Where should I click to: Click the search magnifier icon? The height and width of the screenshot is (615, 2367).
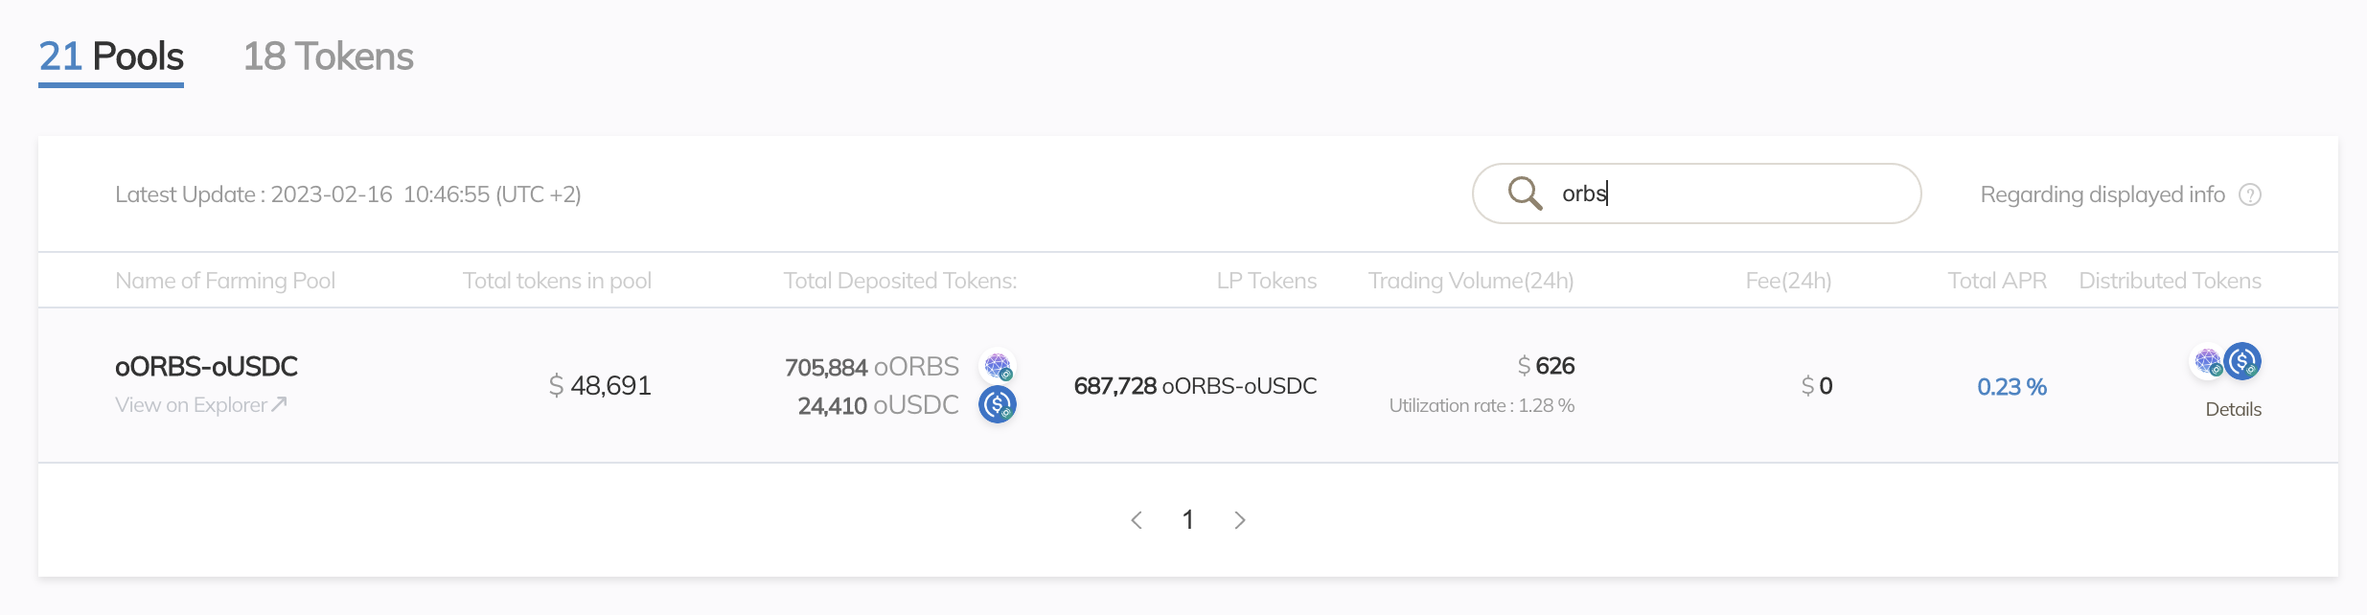click(x=1525, y=194)
